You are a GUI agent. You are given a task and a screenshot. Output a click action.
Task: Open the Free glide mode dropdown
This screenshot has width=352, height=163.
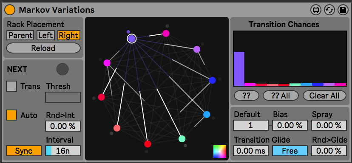coord(290,151)
